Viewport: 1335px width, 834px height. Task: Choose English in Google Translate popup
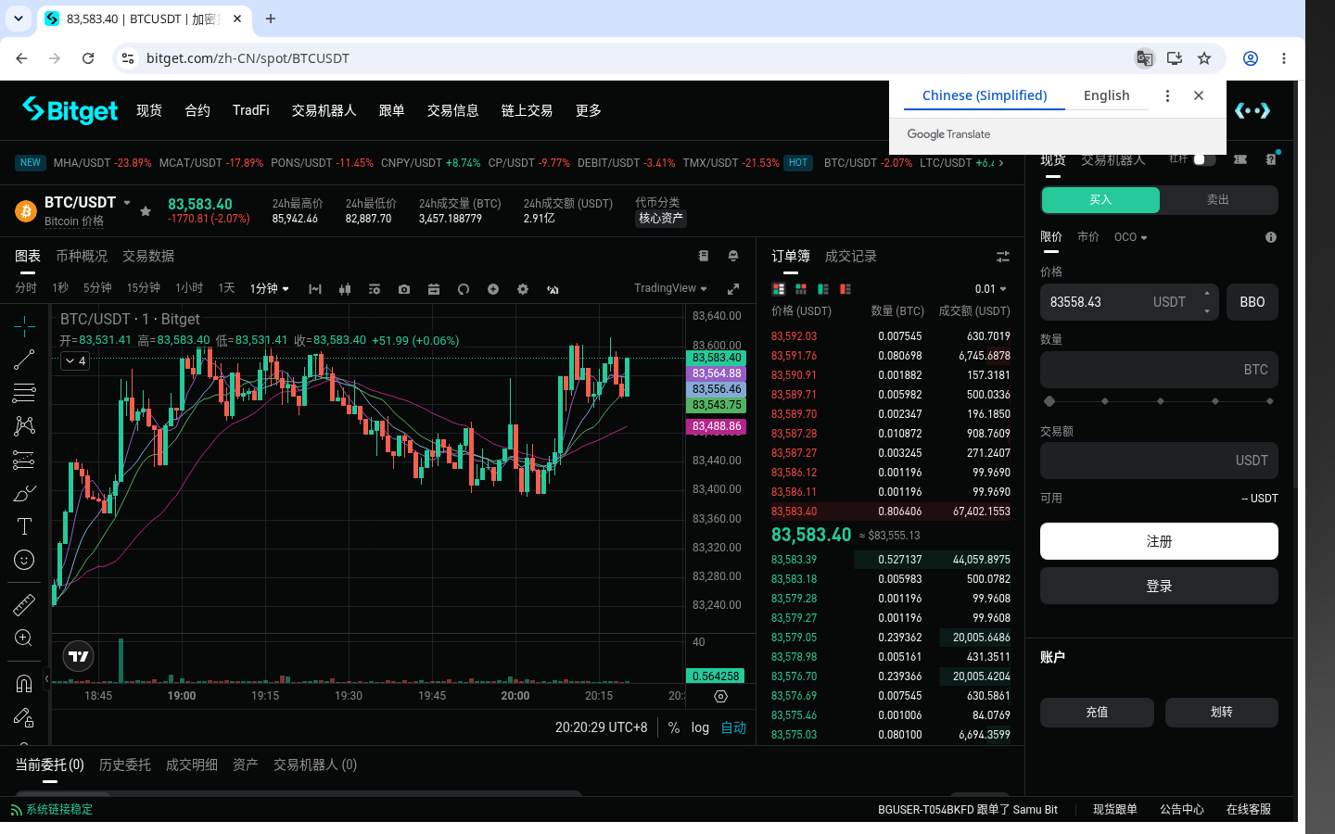click(1107, 95)
